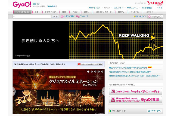174x116 pixels.
Task: Select the third carousel indicator dot
Action: tap(95, 72)
